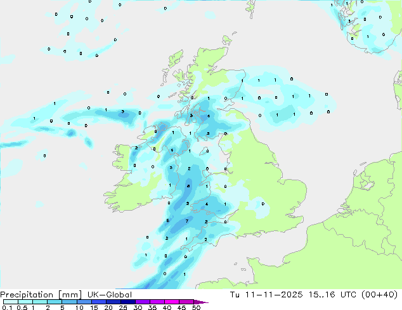This screenshot has width=402, height=310.
Task: Select the legend swatch between 0.5 and 1
Action: [x=25, y=302]
